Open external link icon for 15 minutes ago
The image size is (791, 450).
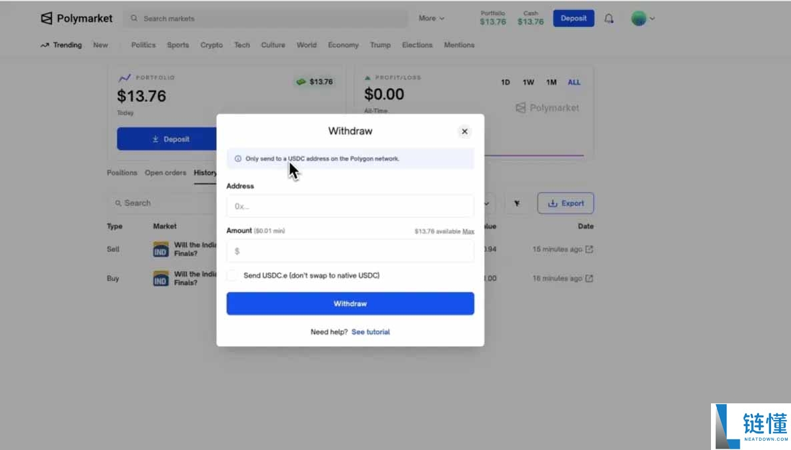(x=589, y=249)
